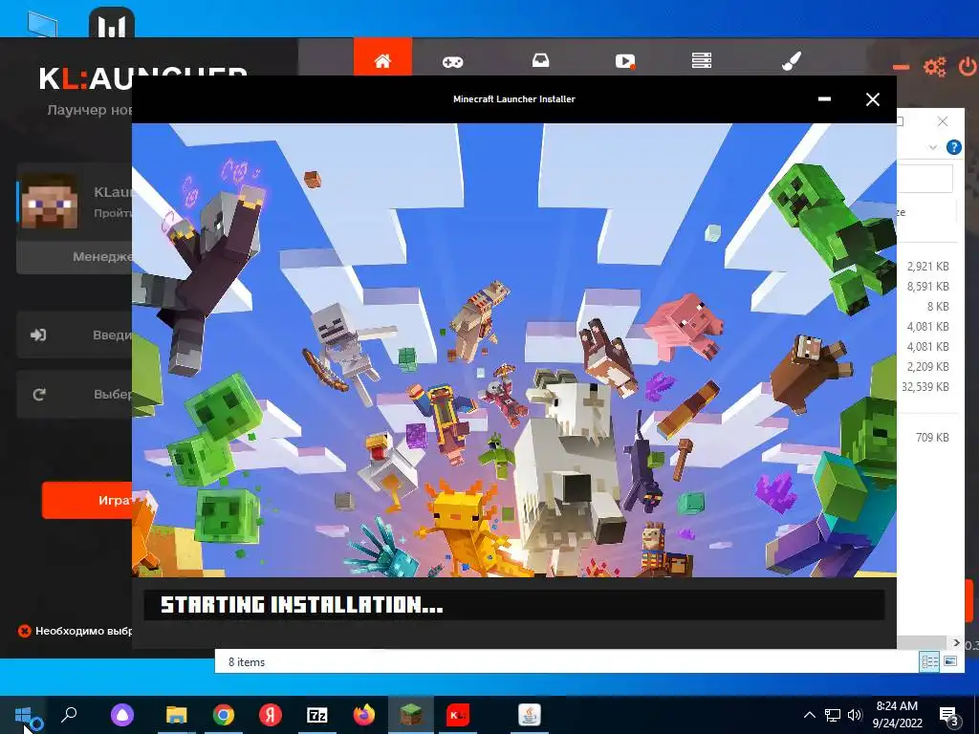Open 7-Zip from the taskbar

coord(317,715)
